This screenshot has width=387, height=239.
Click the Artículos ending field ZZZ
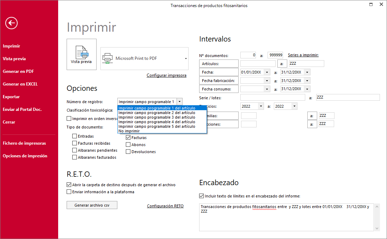coord(306,64)
